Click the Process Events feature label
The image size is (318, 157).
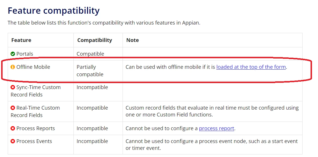[x=34, y=141]
